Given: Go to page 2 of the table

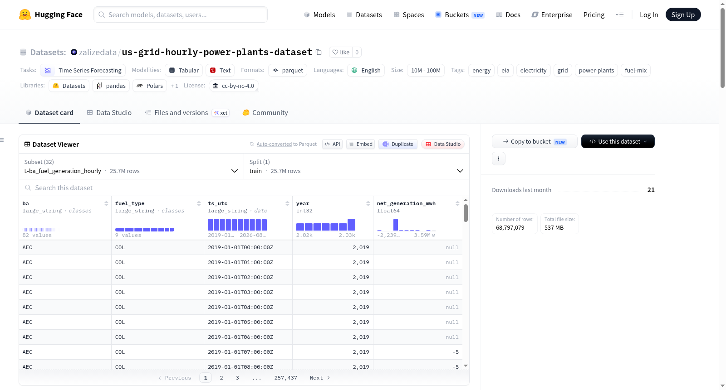Looking at the screenshot, I should (221, 378).
